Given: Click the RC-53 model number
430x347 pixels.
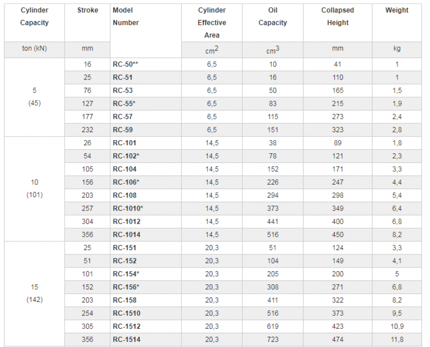Looking at the screenshot, I should 122,91.
